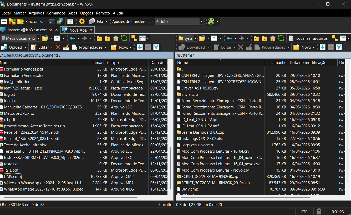Invert selection in the remote panel
The height and width of the screenshot is (215, 351).
(339, 47)
